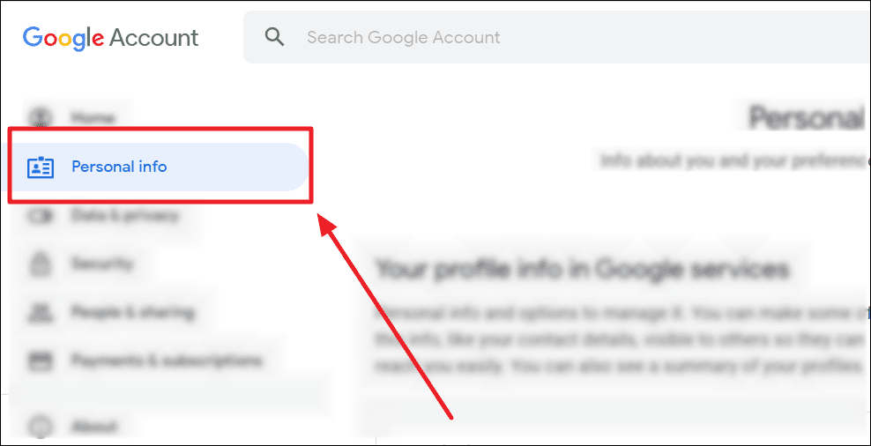Screen dimensions: 871x446
Task: Click the Payments & subscriptions card icon
Action: [x=41, y=361]
